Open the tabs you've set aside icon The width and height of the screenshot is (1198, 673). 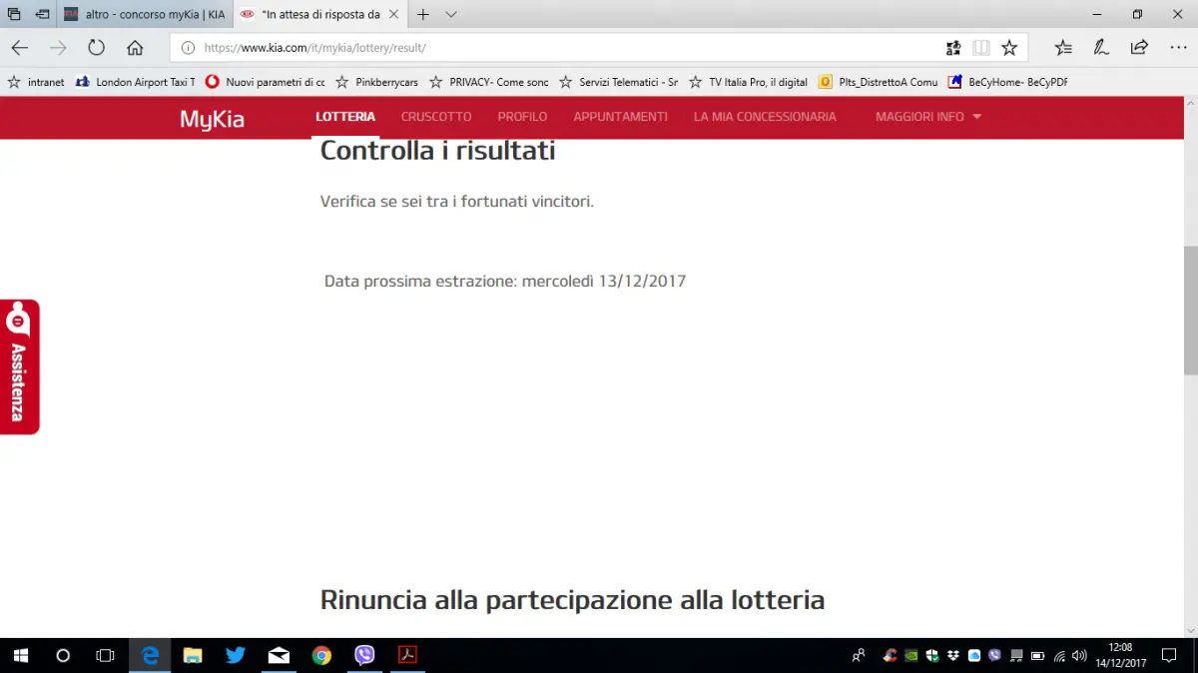(x=14, y=15)
